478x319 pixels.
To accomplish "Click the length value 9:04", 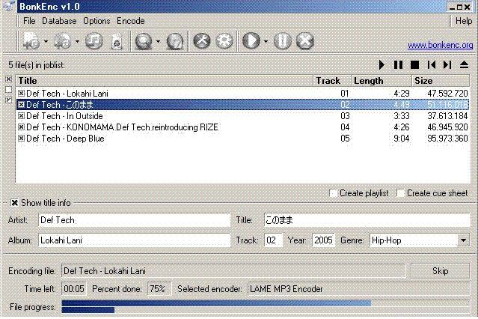I will [x=402, y=139].
